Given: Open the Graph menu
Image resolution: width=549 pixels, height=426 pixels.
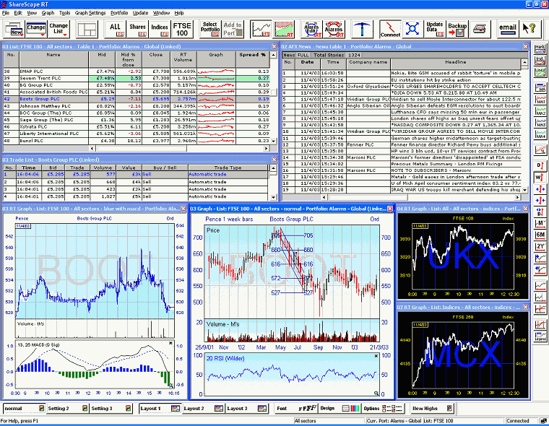Looking at the screenshot, I should (48, 13).
